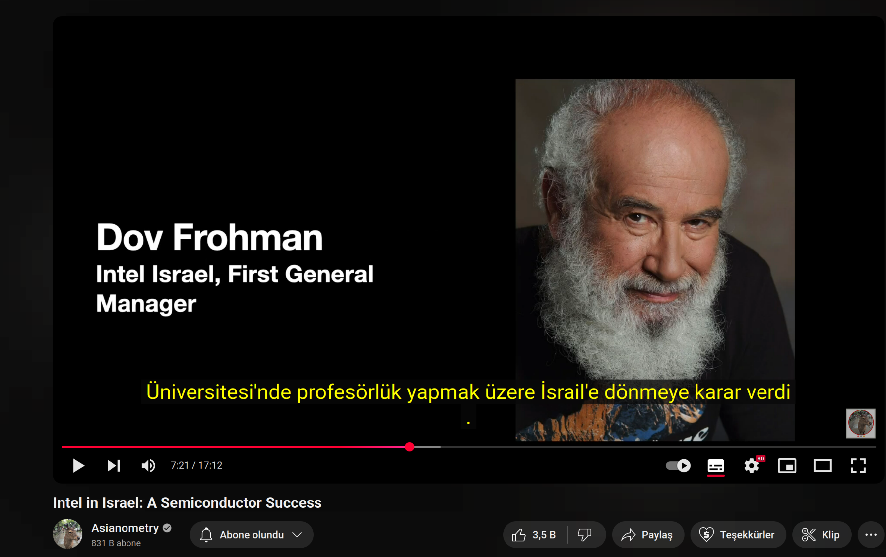Turn off subtitles with captions button
This screenshot has width=886, height=557.
coord(716,466)
